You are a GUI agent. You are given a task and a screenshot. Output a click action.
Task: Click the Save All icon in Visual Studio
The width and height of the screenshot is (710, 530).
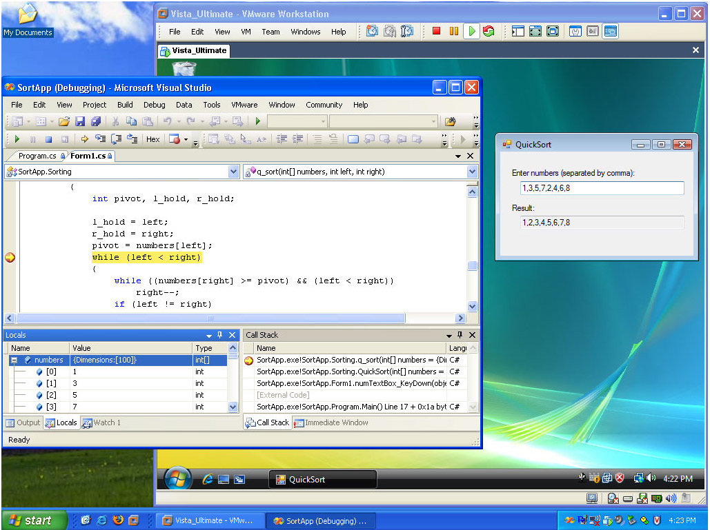(x=95, y=121)
